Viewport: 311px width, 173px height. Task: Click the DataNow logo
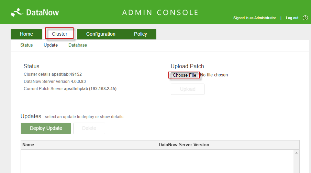tap(35, 13)
